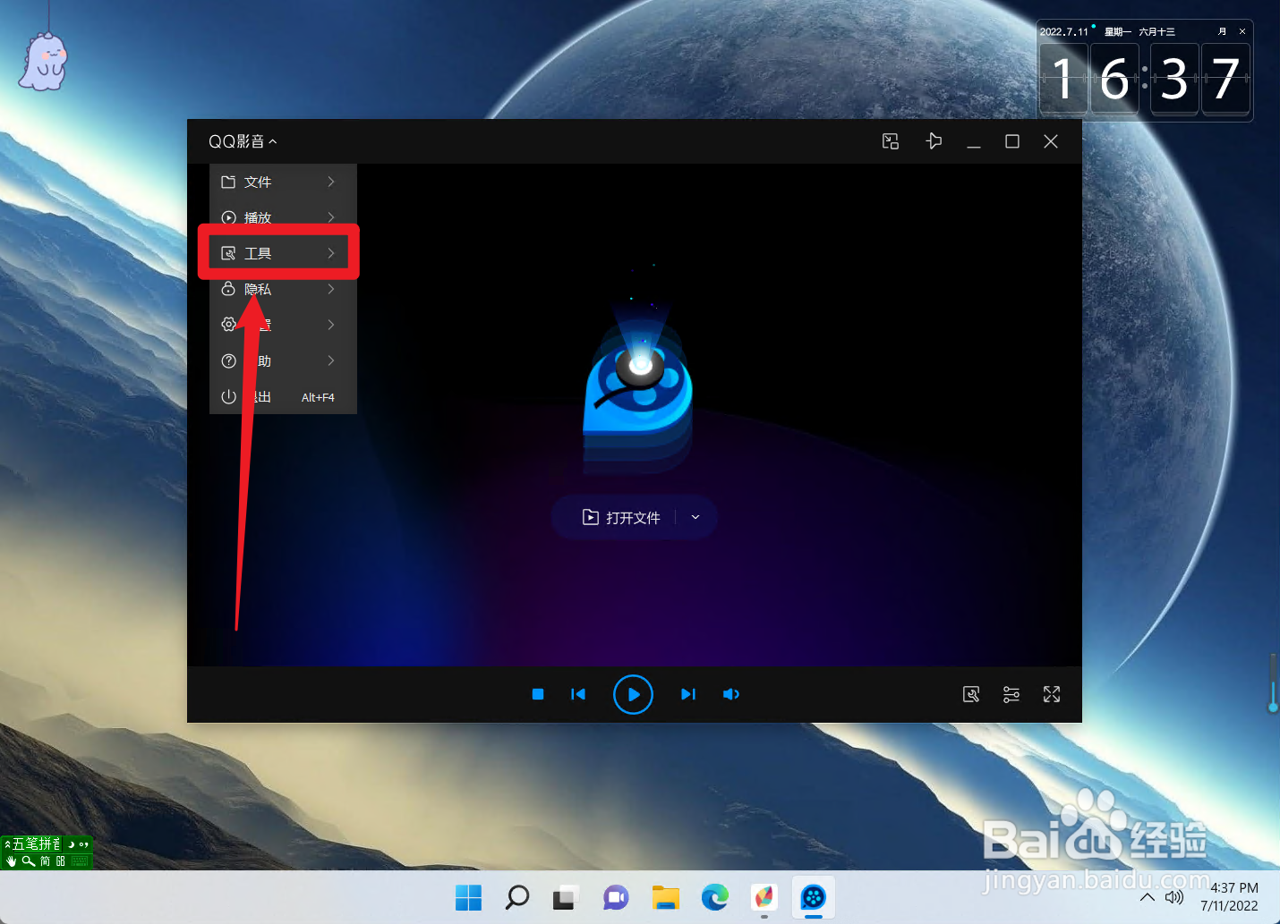Expand the 文件 submenu arrow
Image resolution: width=1280 pixels, height=924 pixels.
click(x=331, y=182)
